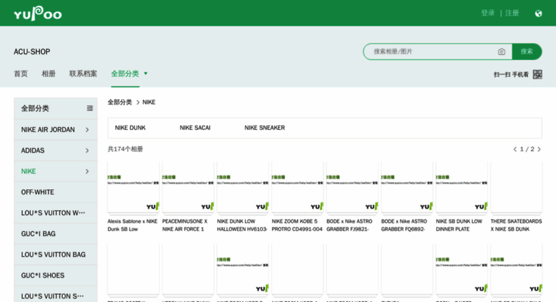Click PEACEMINUSONE X NIKE AIR FORCE 1 title
This screenshot has width=556, height=302.
point(185,226)
